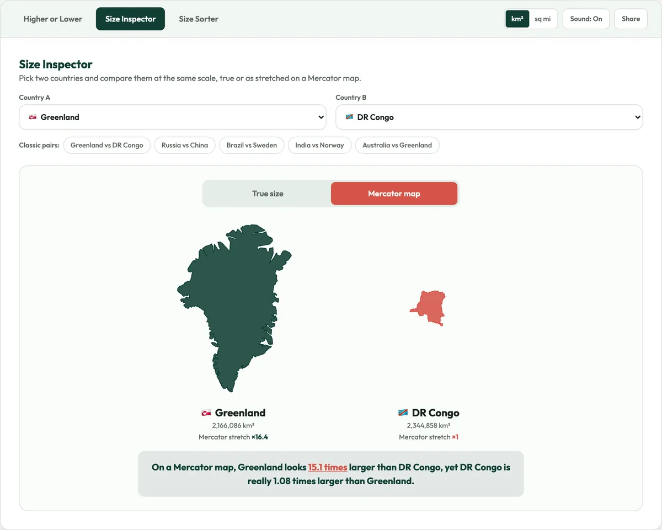Pick the India vs Norway pair
Image resolution: width=662 pixels, height=530 pixels.
(x=319, y=145)
